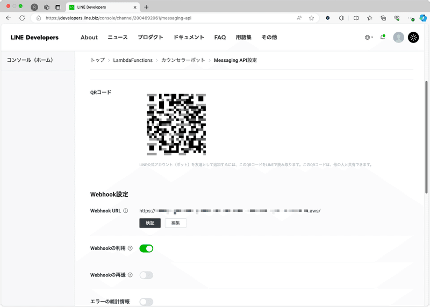
Task: Show help for Webhookの利用 question icon
Action: tap(130, 248)
